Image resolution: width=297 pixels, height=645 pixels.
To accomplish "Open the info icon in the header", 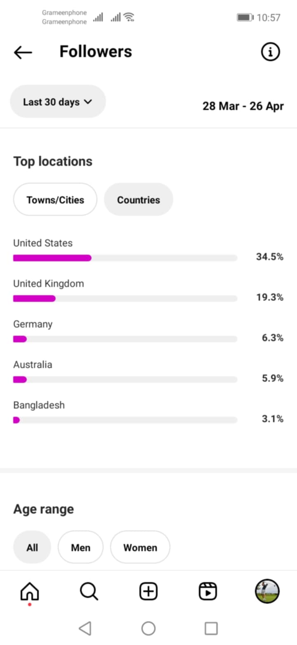I will coord(271,52).
